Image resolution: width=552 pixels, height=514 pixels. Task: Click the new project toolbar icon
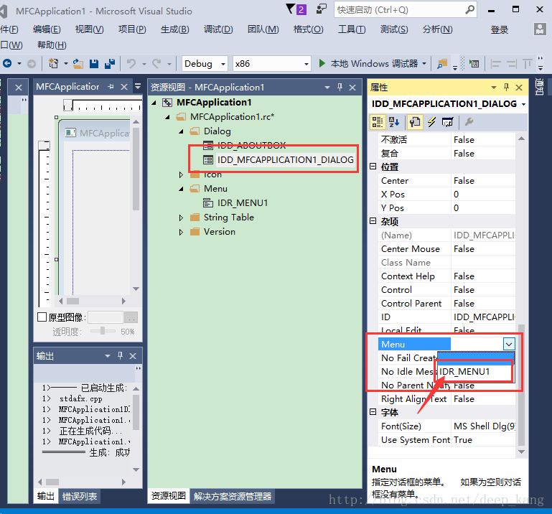click(54, 63)
